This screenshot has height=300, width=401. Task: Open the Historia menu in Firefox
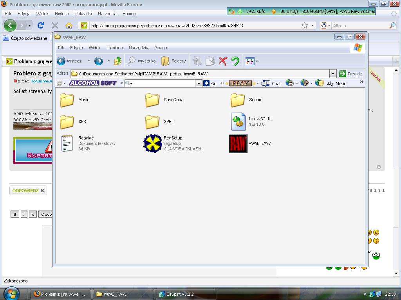(x=61, y=14)
